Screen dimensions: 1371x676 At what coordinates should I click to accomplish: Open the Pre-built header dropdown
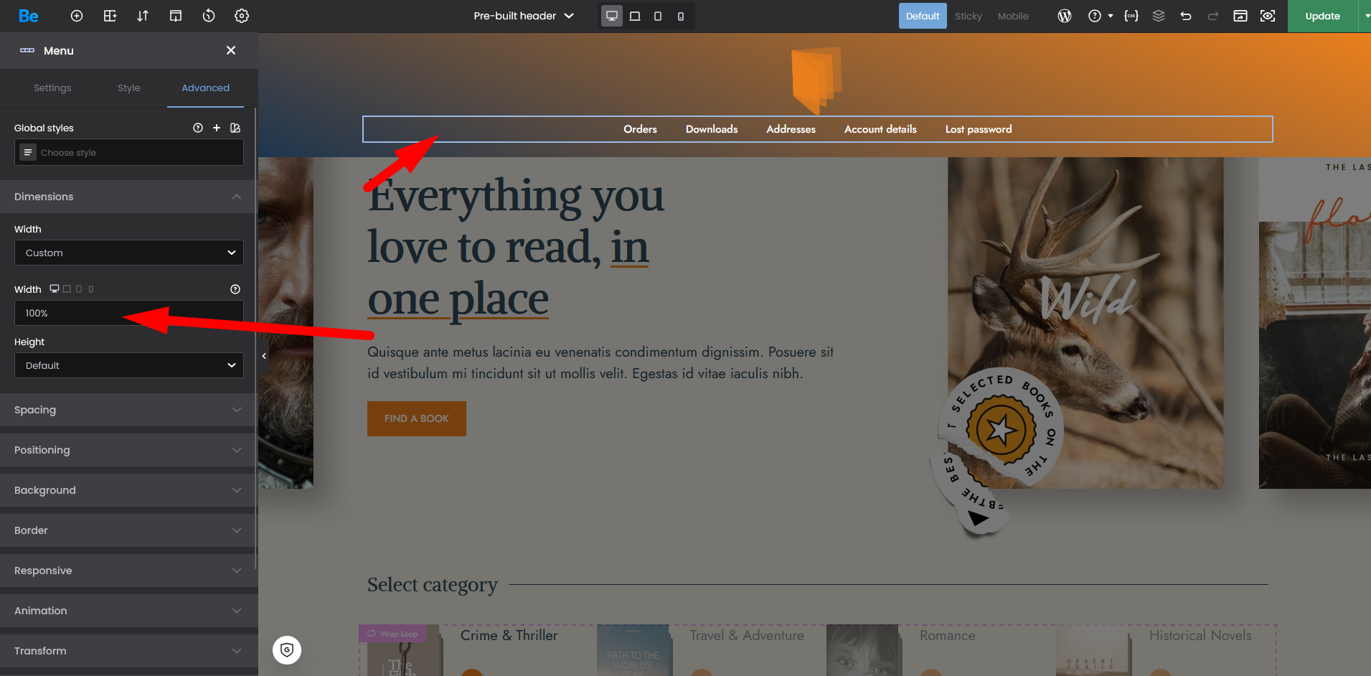(524, 16)
